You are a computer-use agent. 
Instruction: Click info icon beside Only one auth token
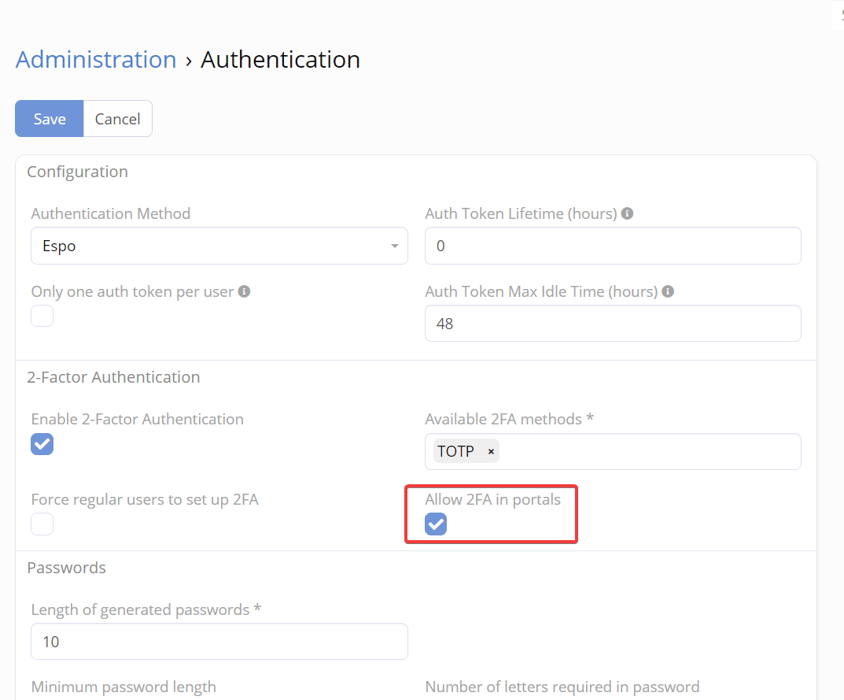(244, 291)
